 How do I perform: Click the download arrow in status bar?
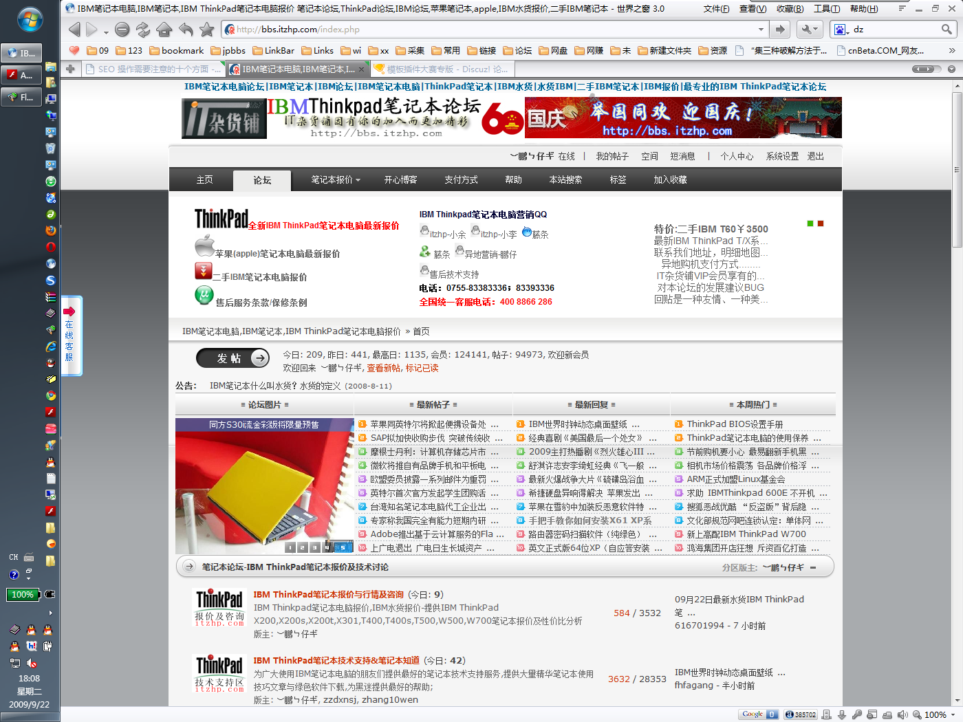(x=842, y=714)
